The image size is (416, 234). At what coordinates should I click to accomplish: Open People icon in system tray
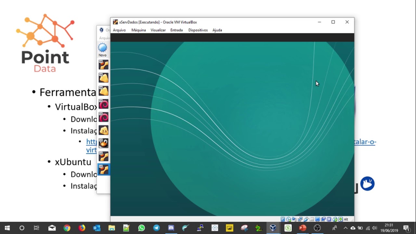pos(334,228)
